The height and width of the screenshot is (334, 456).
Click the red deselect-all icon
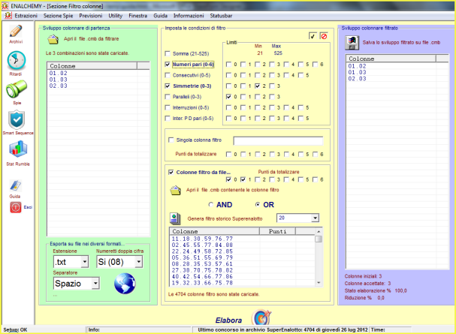[x=324, y=36]
